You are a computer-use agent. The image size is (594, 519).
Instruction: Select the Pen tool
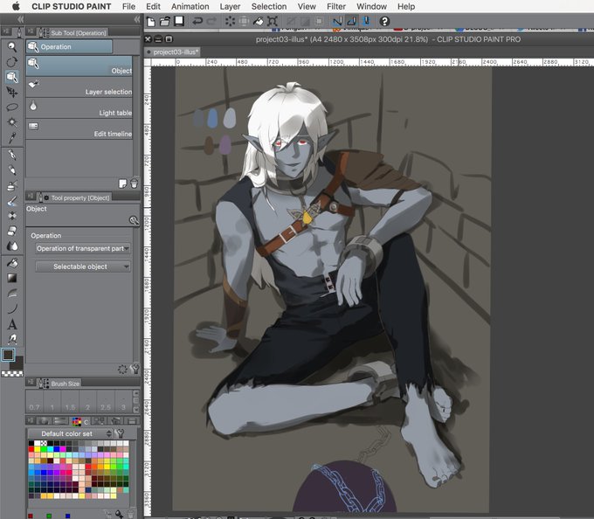(x=12, y=155)
